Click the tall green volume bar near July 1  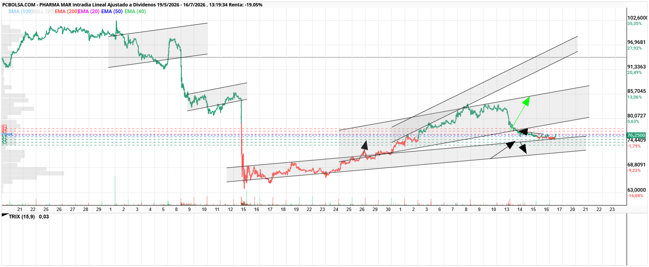point(115,190)
